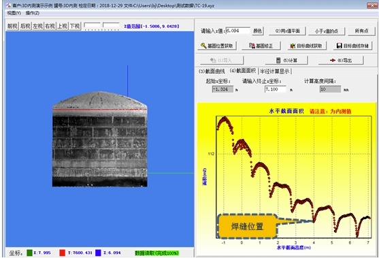This screenshot has height=258, width=379.
Task: Switch to back view 后视
Action: pos(25,26)
